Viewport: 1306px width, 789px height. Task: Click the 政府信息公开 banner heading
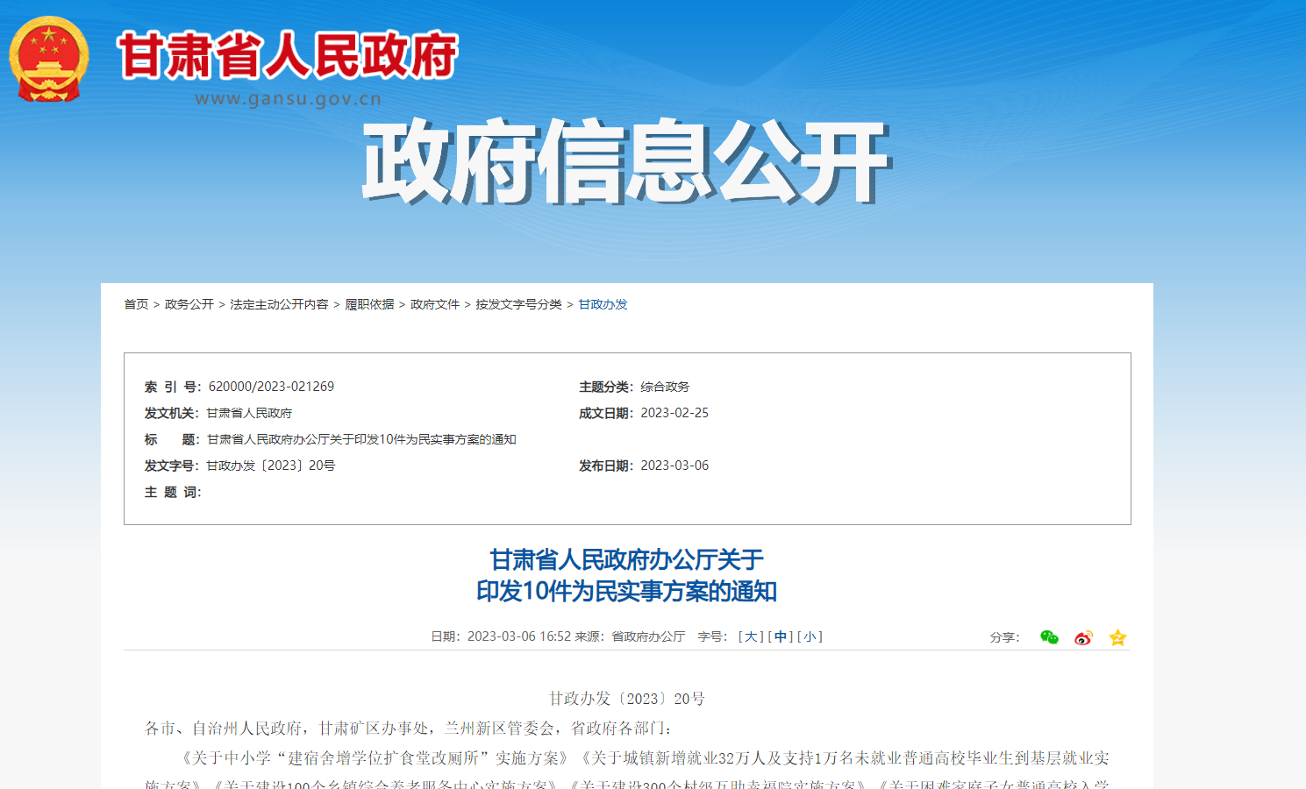[x=626, y=161]
